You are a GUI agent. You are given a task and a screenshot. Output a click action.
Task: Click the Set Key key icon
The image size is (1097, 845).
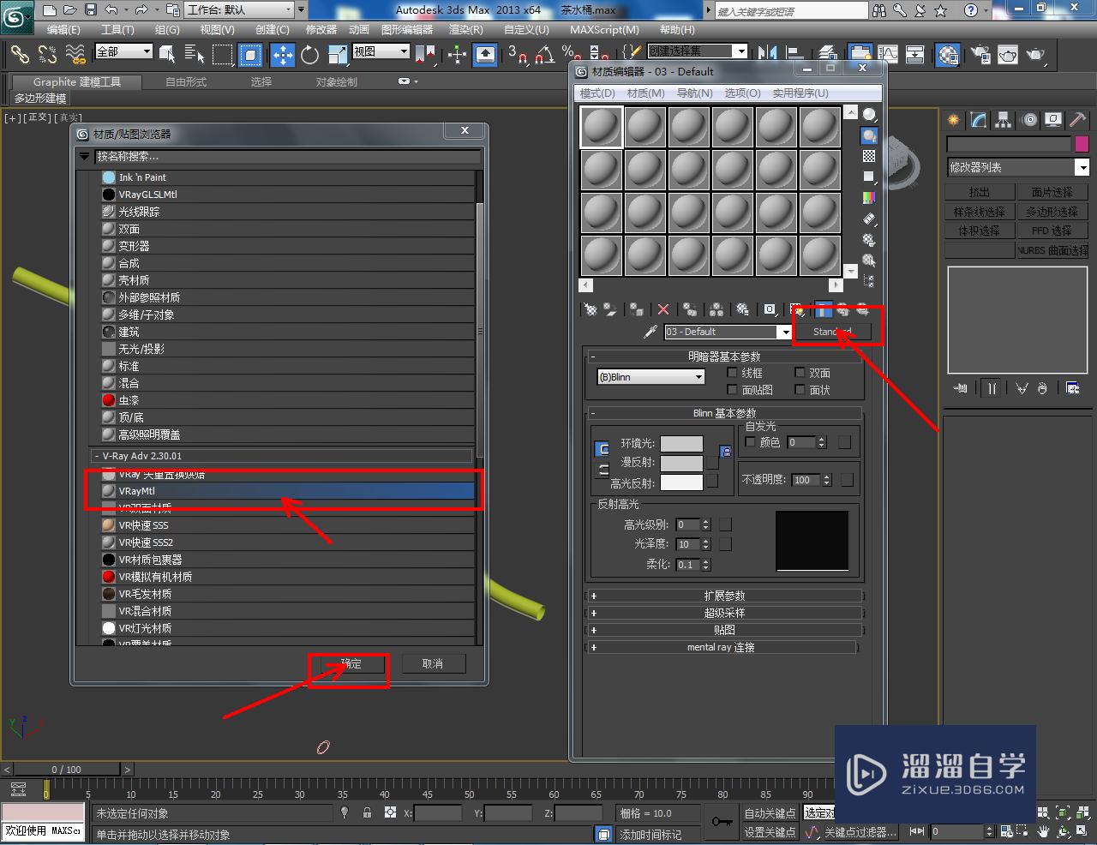point(722,822)
